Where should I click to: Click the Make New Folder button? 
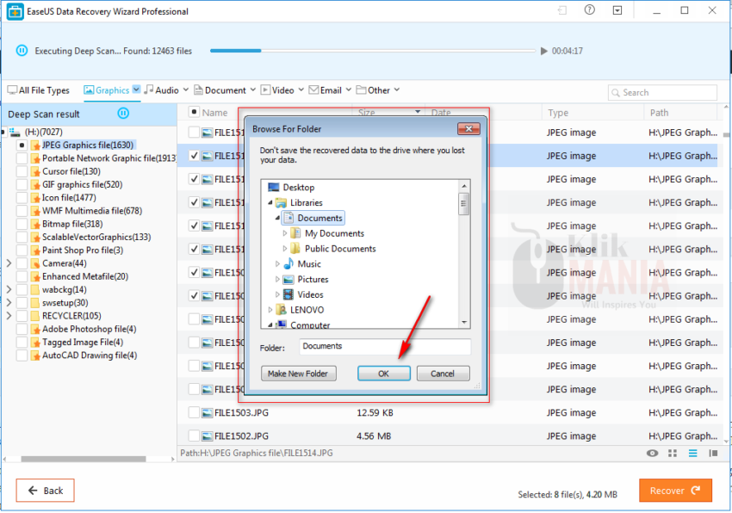(298, 373)
